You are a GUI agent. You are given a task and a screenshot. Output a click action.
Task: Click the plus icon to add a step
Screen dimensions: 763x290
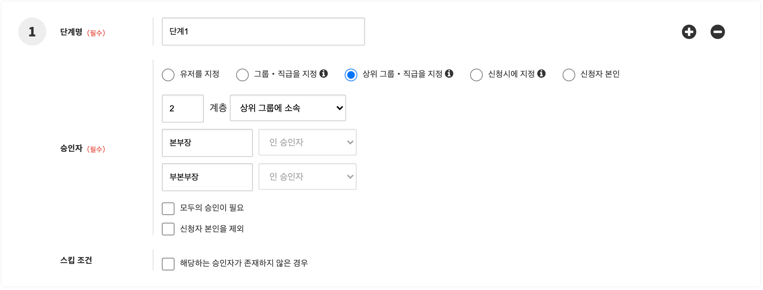pyautogui.click(x=689, y=32)
